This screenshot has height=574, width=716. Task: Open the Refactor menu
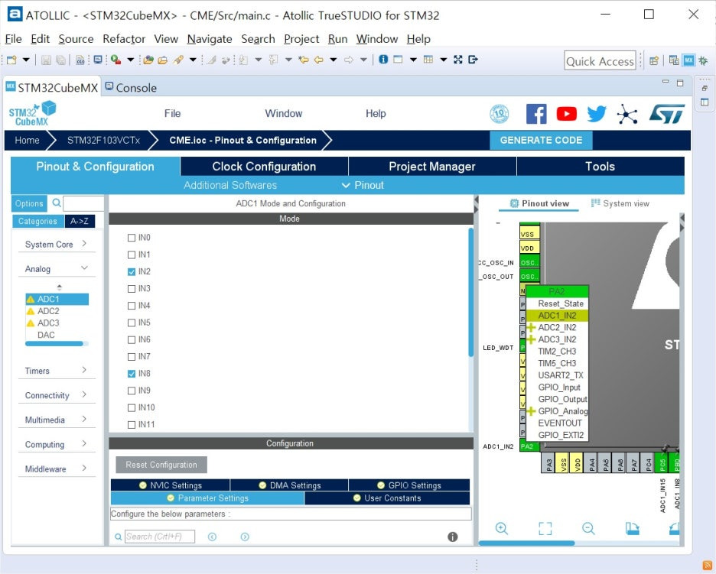(x=124, y=39)
